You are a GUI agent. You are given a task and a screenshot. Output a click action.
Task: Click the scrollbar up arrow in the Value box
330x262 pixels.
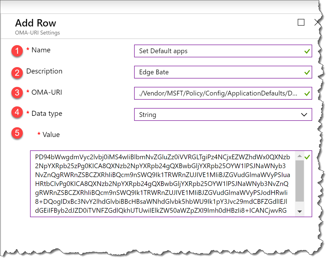(x=300, y=156)
